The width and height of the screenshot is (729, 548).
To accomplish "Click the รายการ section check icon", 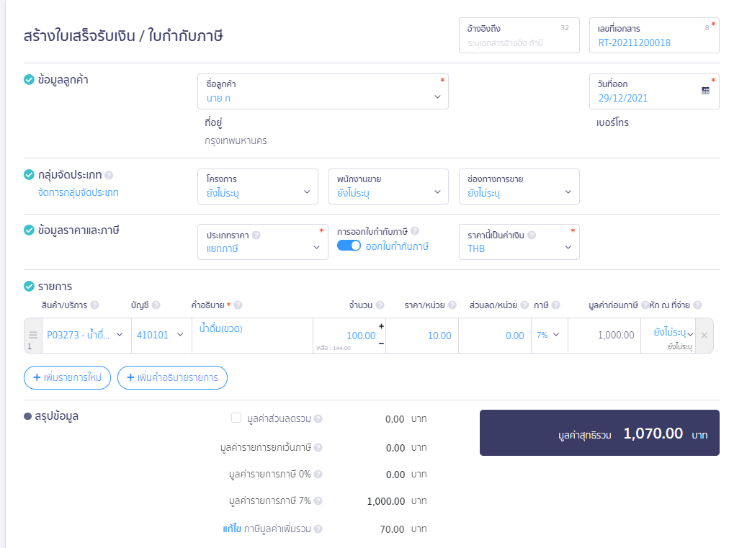I will pyautogui.click(x=29, y=286).
